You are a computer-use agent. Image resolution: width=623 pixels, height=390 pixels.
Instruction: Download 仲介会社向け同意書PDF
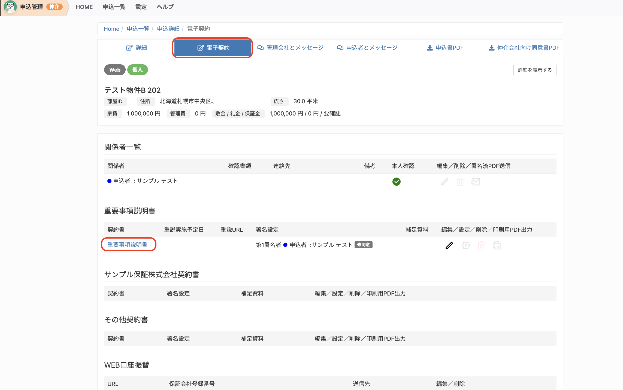coord(524,48)
